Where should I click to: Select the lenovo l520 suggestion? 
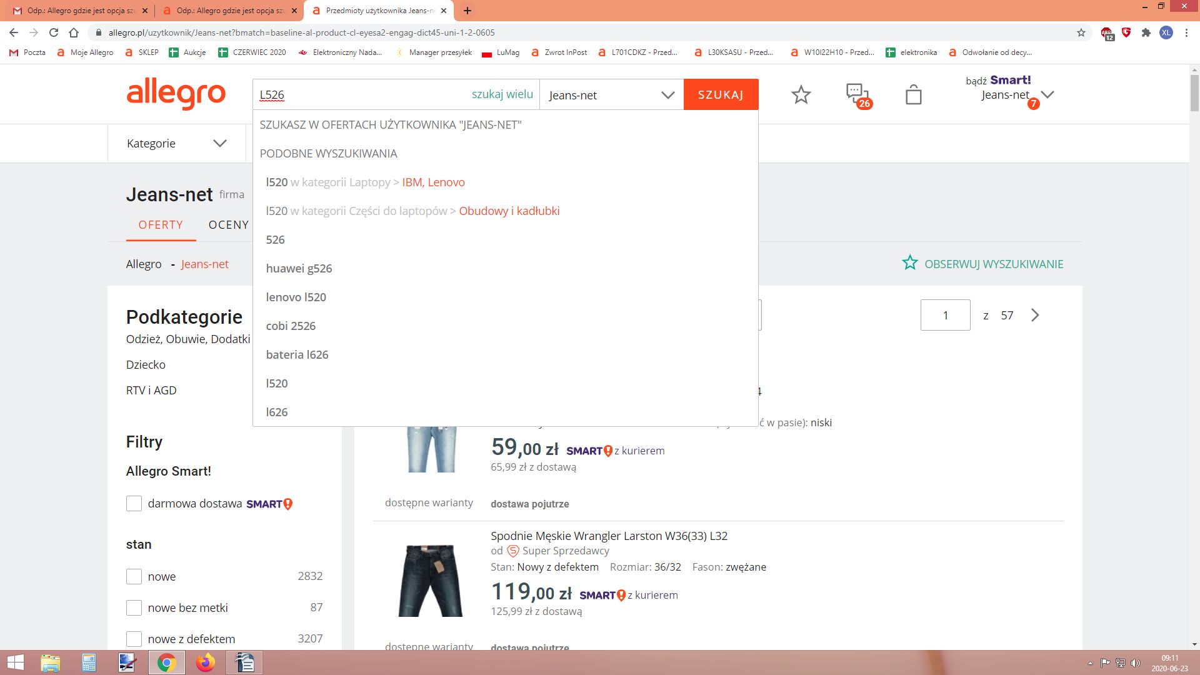pyautogui.click(x=296, y=297)
